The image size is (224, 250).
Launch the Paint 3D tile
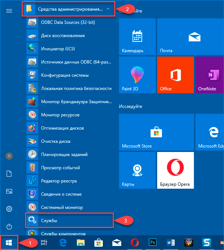pyautogui.click(x=137, y=75)
